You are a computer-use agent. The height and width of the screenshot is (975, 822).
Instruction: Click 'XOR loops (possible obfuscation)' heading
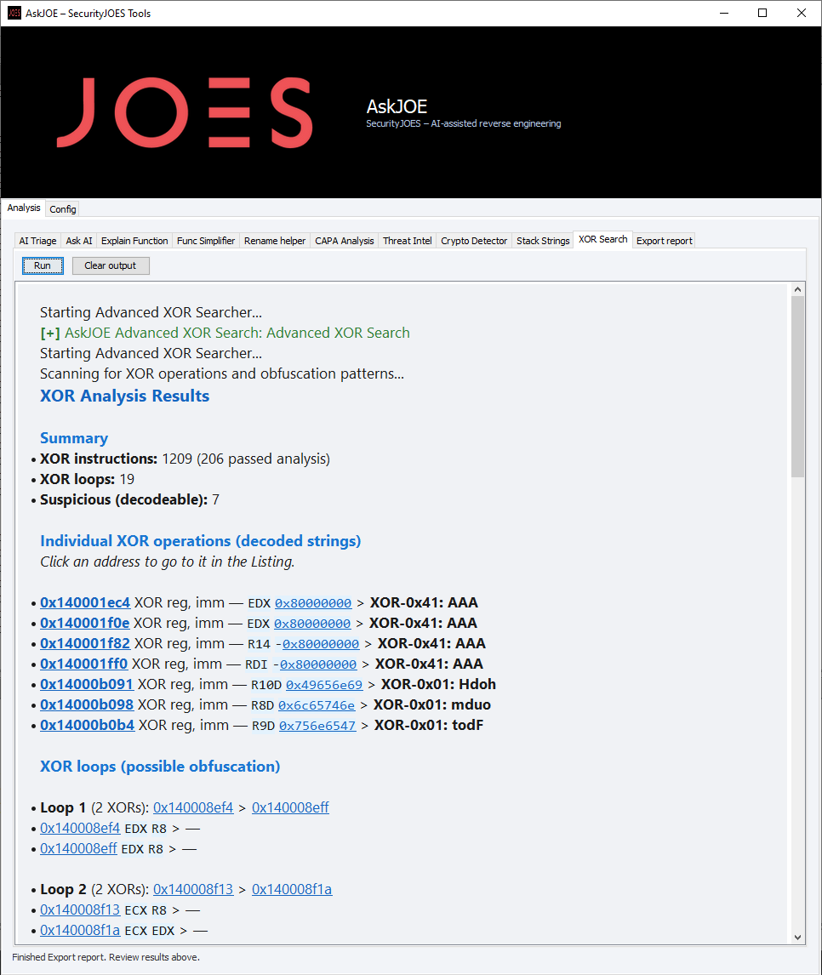pyautogui.click(x=160, y=767)
